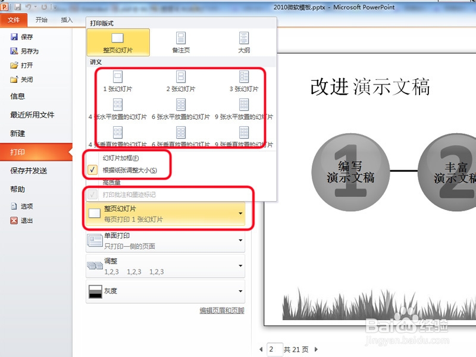This screenshot has width=476, height=357.
Task: Click the 保存 save icon in sidebar
Action: pyautogui.click(x=14, y=37)
